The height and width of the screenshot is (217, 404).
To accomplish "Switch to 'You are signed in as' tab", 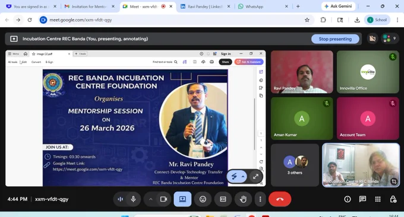I will 31,7.
